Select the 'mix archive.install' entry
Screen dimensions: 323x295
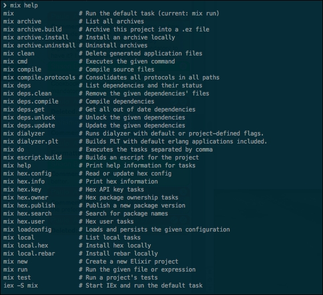tap(36, 38)
